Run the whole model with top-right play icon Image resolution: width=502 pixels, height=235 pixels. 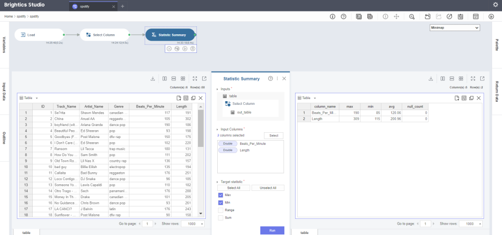tap(491, 17)
